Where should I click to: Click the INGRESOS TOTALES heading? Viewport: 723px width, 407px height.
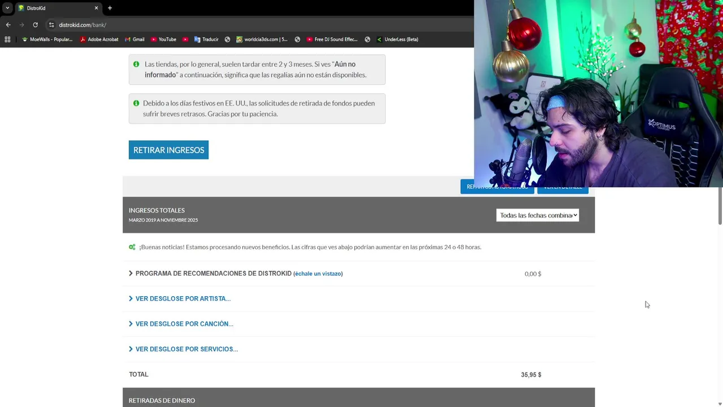click(156, 210)
